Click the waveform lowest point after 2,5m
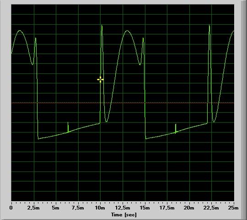This screenshot has height=220, width=247. tap(38, 139)
